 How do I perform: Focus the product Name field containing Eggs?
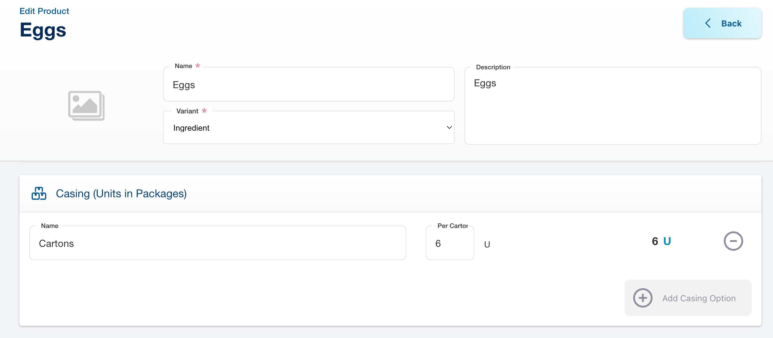(308, 85)
